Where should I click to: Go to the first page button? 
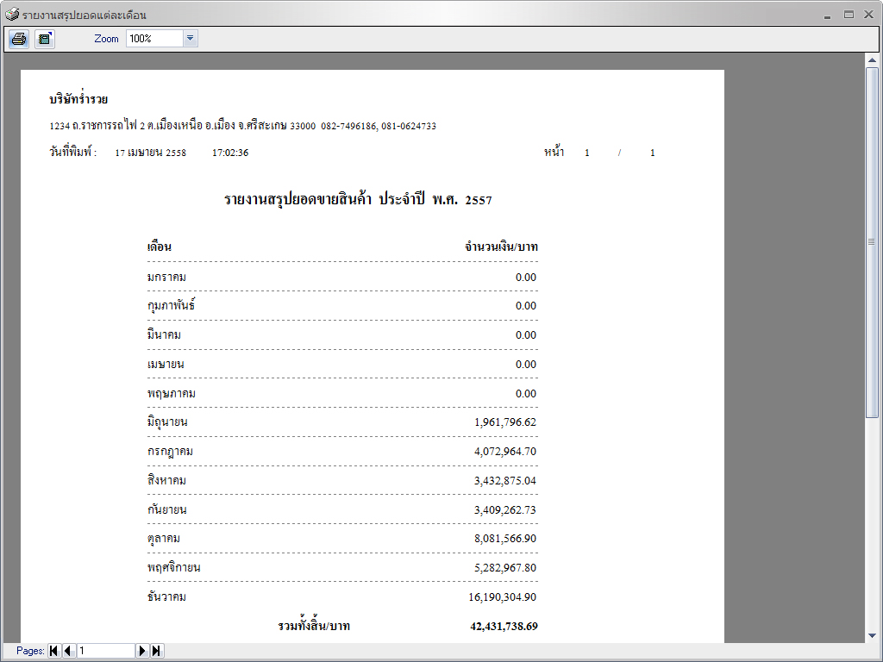54,651
